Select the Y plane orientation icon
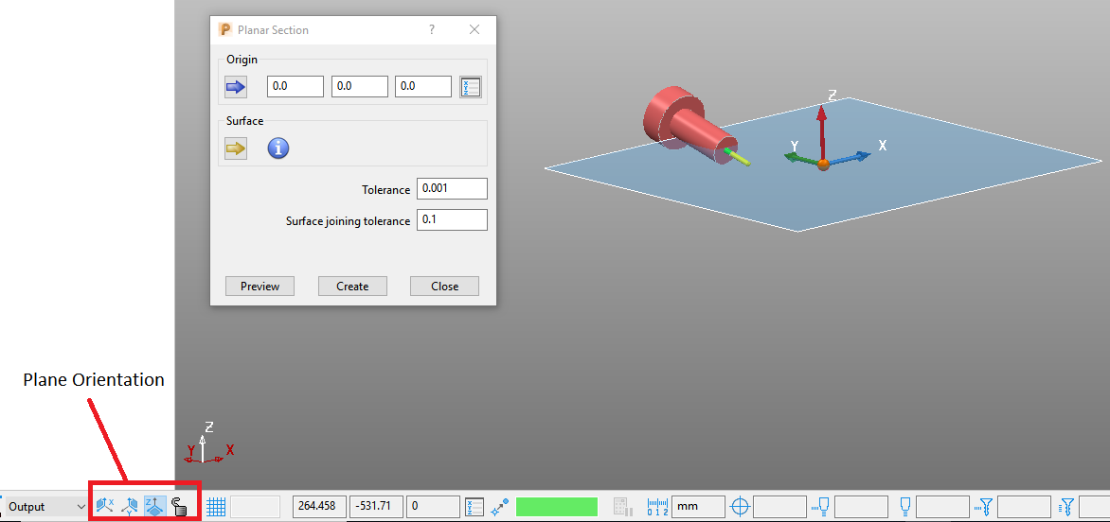The height and width of the screenshot is (522, 1110). click(129, 505)
